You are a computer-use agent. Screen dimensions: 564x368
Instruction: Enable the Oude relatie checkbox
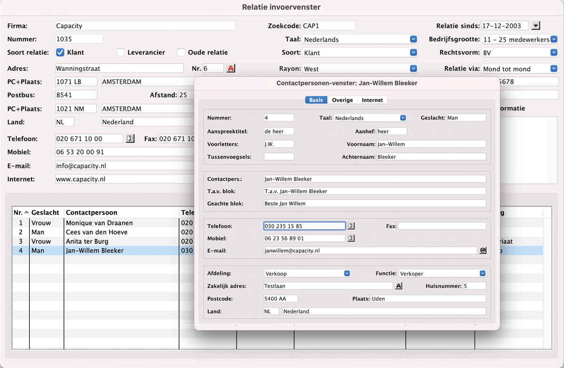click(x=181, y=52)
